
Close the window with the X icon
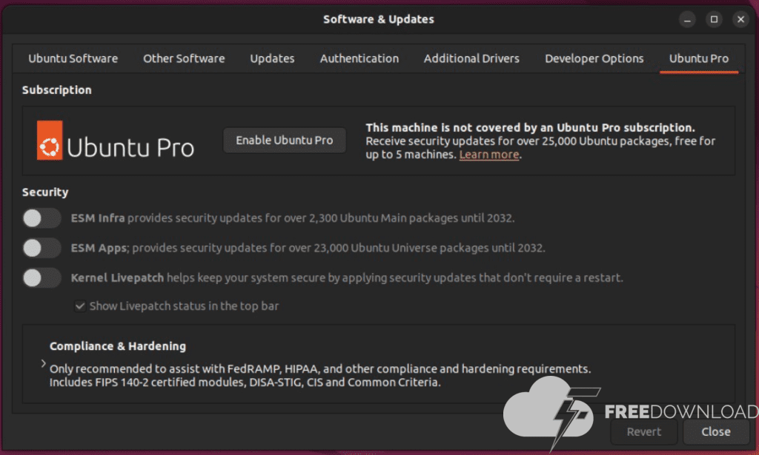(x=740, y=19)
